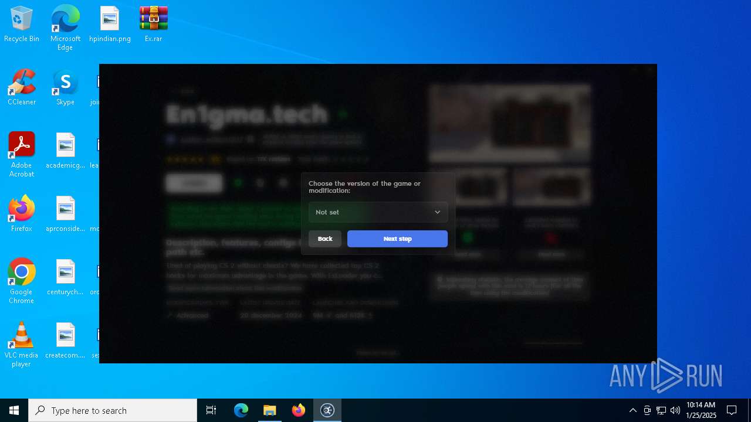Select aprconside... image file on desktop
751x422 pixels.
click(65, 215)
